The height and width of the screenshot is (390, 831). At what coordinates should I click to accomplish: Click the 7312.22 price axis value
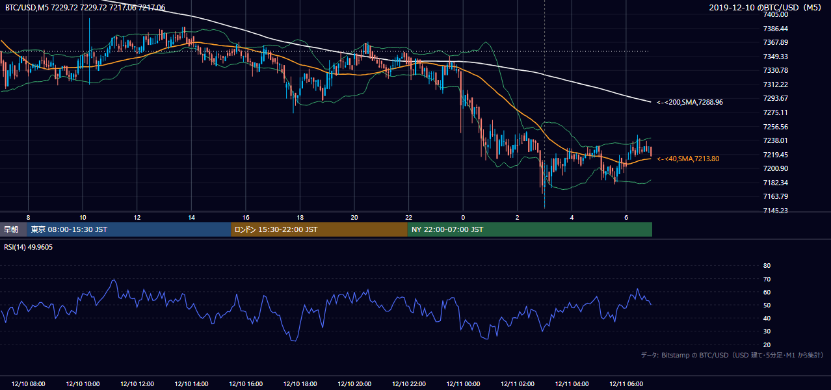click(776, 84)
